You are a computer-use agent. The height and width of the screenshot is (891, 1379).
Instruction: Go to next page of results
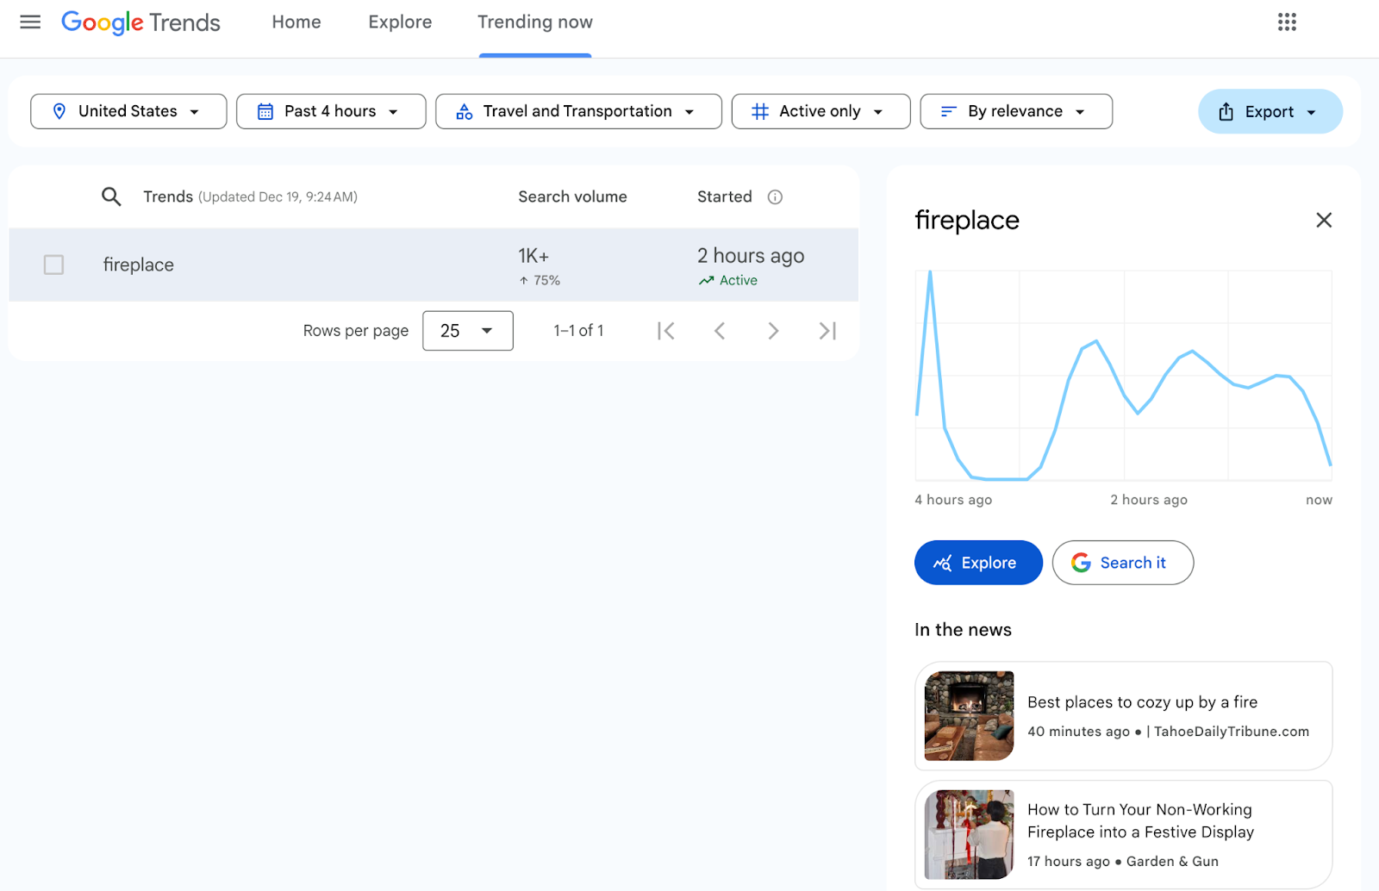[x=773, y=331]
